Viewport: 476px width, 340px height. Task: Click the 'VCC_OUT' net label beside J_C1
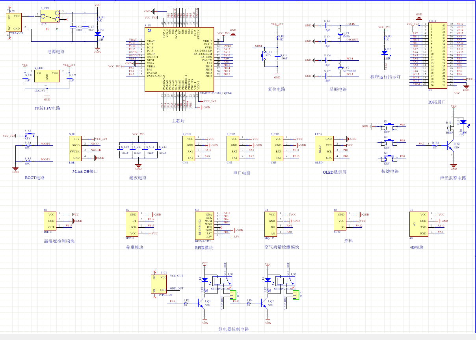click(x=177, y=276)
